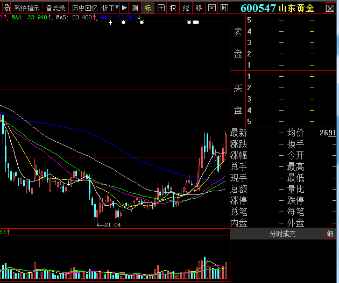
Task: Open the 分时成交 tick trades header
Action: click(x=282, y=234)
